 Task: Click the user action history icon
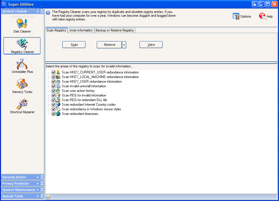tap(58, 91)
